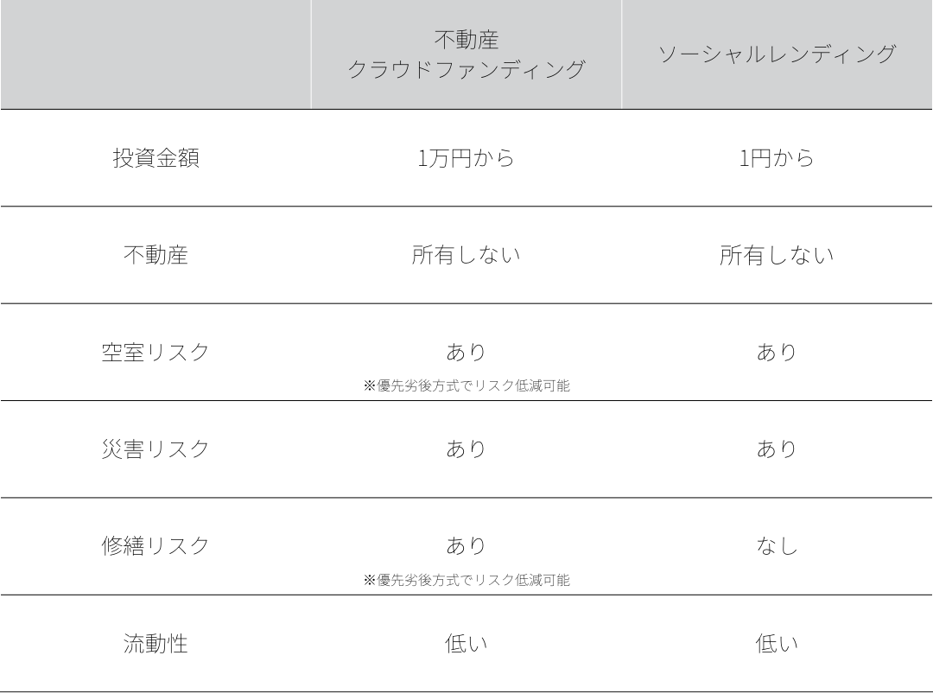The image size is (933, 700).
Task: Click the note under 修繕リスク あり
Action: point(466,580)
